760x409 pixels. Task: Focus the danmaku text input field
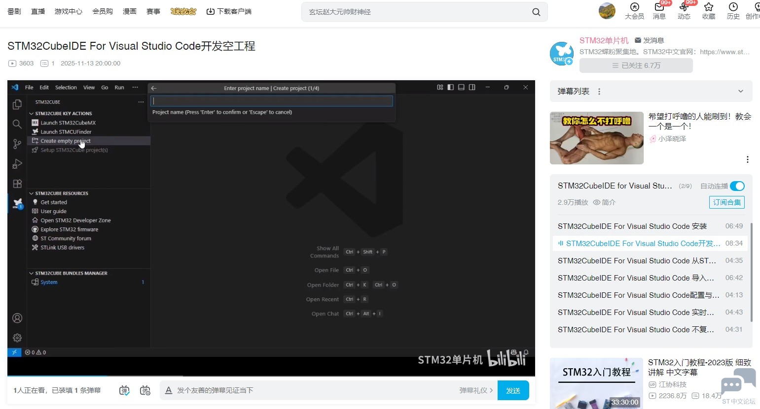click(x=316, y=390)
